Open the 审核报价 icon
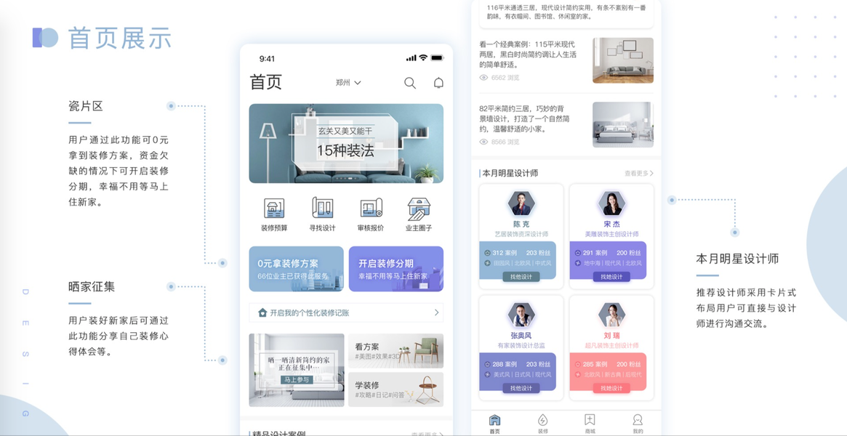 (371, 208)
